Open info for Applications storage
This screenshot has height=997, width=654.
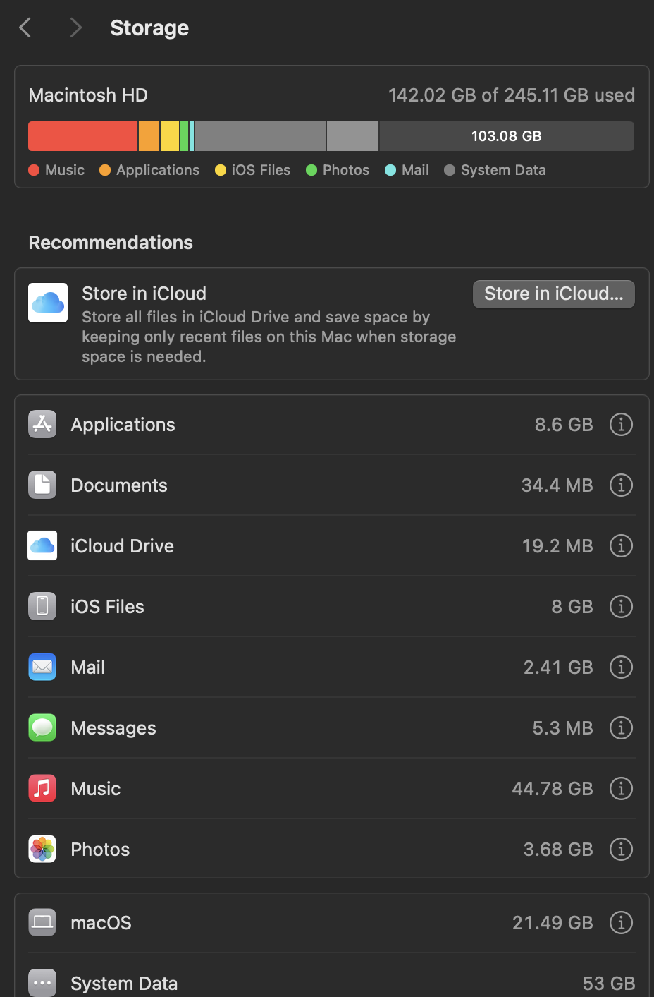[x=621, y=425]
